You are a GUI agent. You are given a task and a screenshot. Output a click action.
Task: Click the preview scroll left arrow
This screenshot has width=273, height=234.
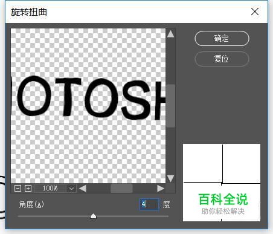click(83, 189)
